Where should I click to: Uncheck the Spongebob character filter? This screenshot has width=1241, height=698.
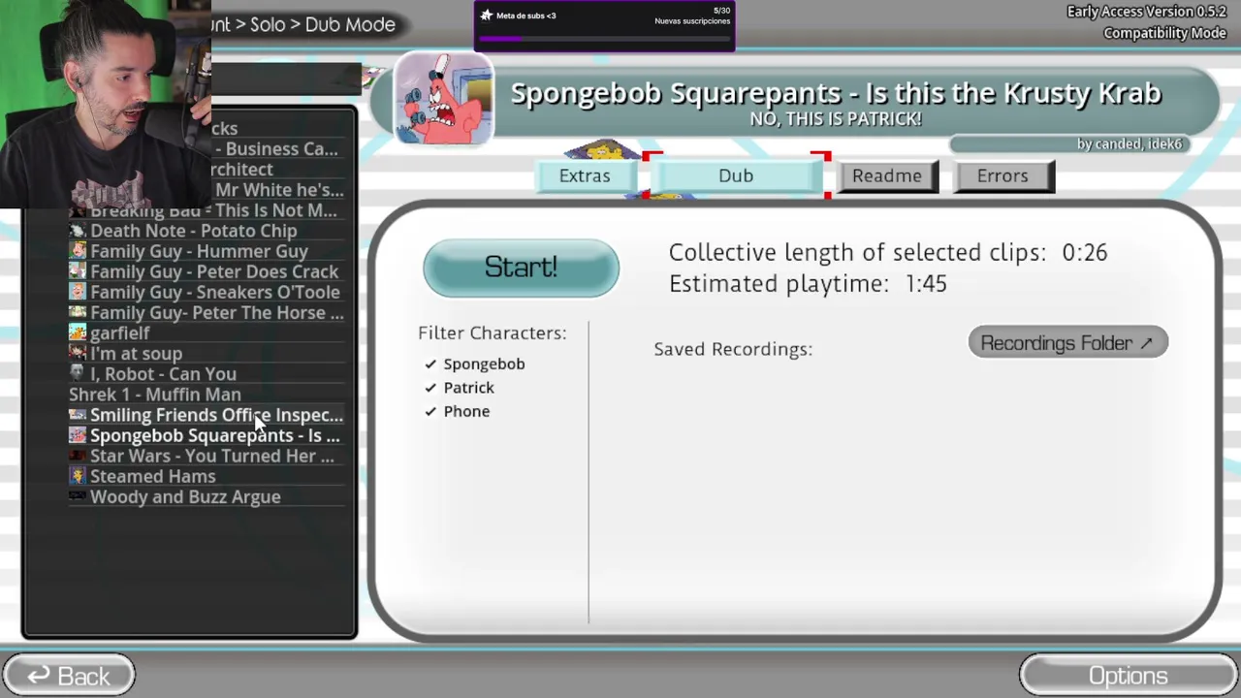click(x=430, y=364)
